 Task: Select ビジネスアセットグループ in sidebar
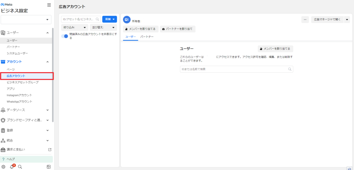coord(22,82)
